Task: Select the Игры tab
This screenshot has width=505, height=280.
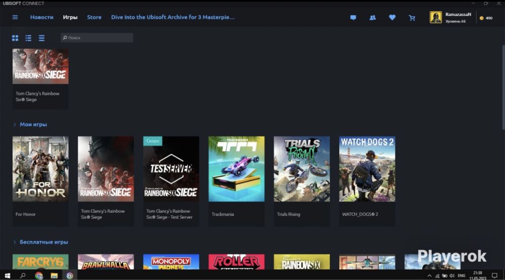Action: pos(70,17)
